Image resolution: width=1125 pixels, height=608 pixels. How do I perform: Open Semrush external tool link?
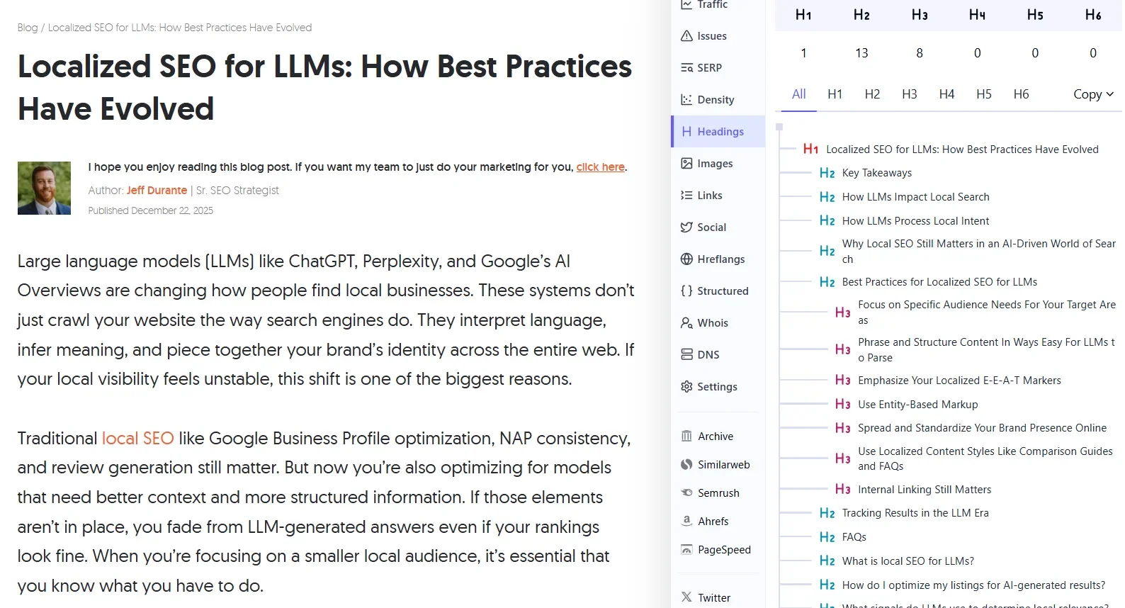[x=718, y=493]
